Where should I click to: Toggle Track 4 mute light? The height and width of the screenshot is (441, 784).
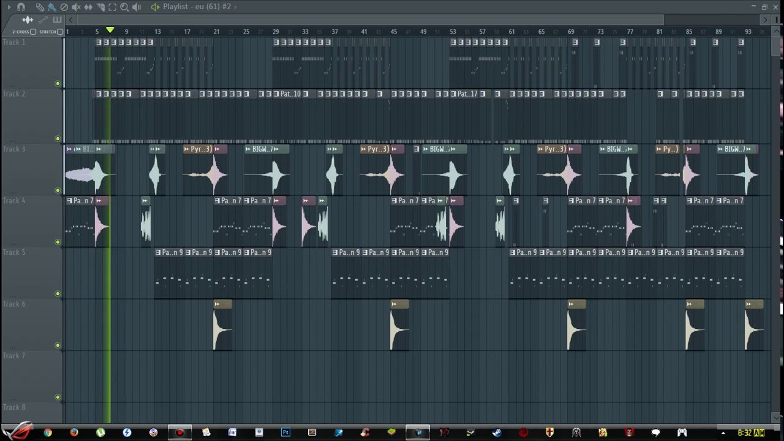click(58, 242)
